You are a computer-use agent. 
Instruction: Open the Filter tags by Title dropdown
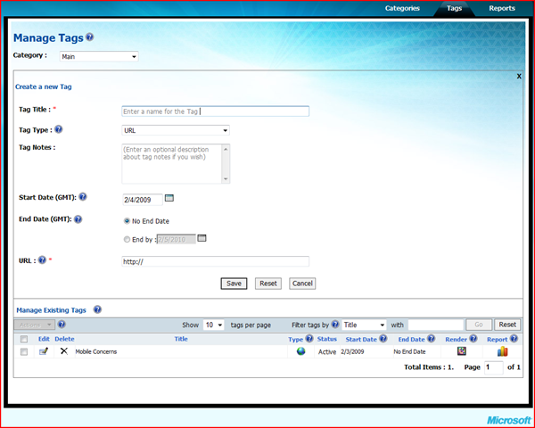(x=364, y=325)
